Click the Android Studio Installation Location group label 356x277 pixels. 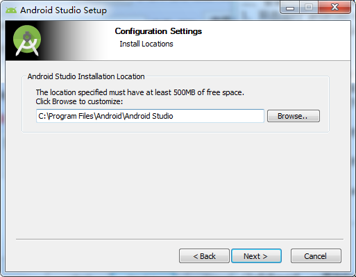point(86,76)
